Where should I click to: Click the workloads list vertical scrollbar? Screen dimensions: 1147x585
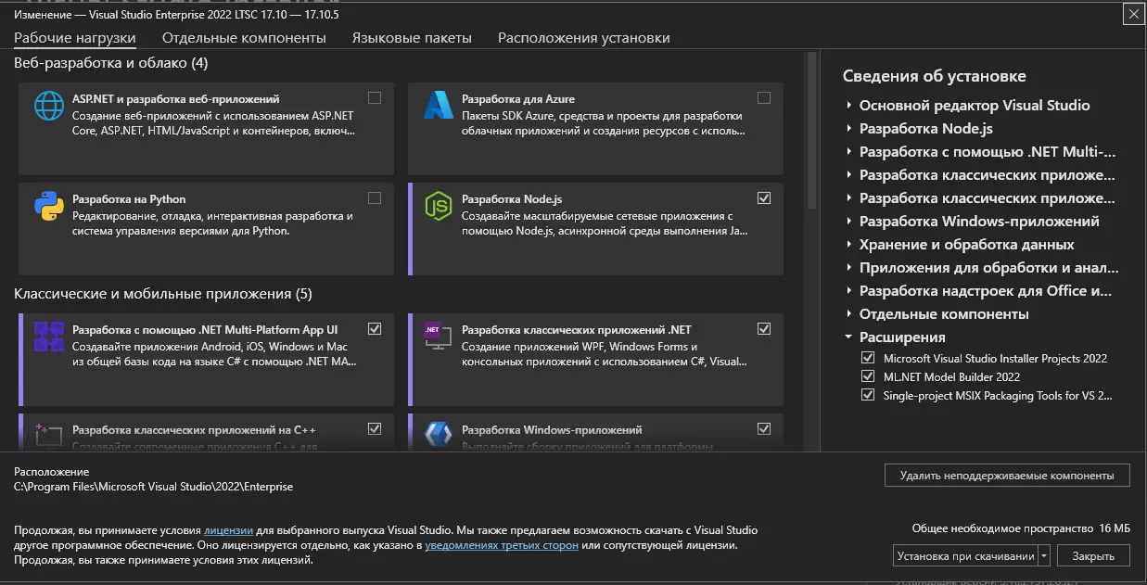click(x=812, y=130)
